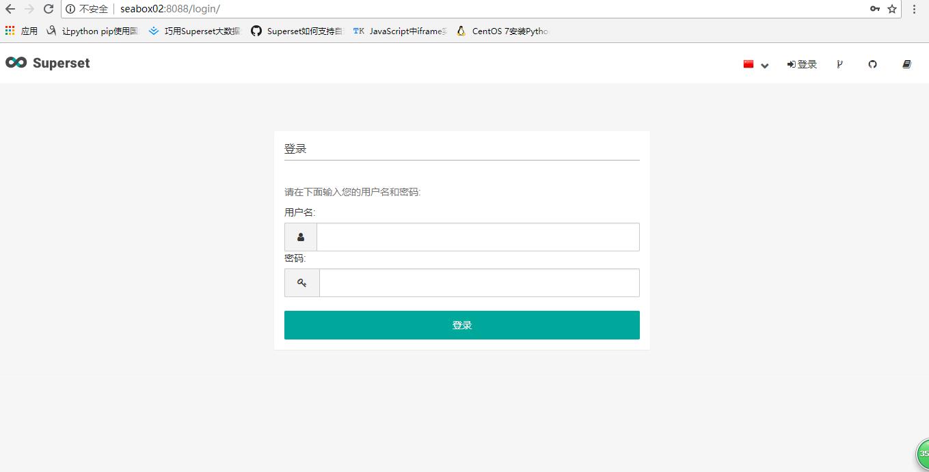
Task: Open bookmark "CentOS 7安装Pytho"
Action: pos(502,31)
